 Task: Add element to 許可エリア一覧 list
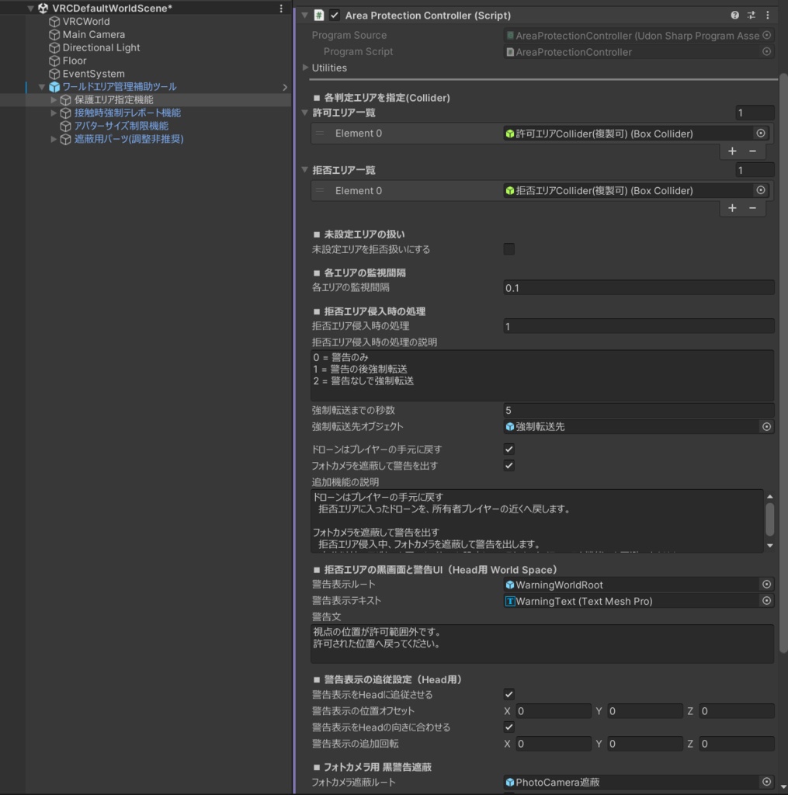(x=732, y=151)
